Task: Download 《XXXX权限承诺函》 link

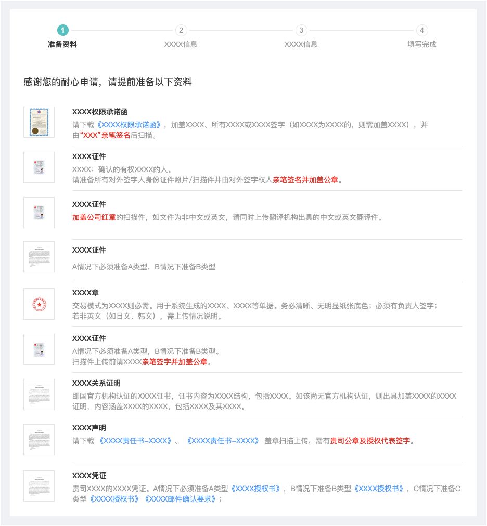Action: pos(130,125)
